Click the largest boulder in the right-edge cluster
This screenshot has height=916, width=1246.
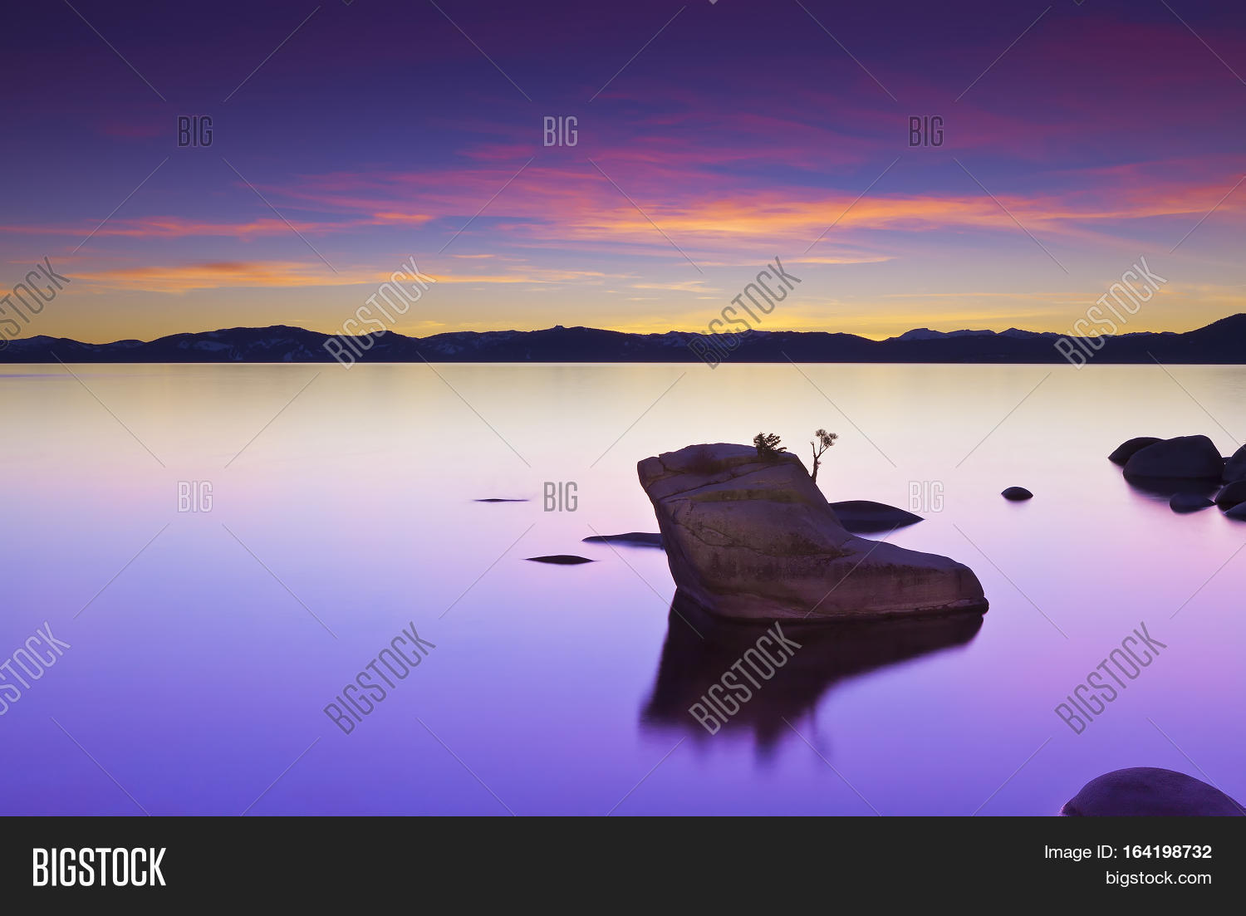(x=1173, y=459)
